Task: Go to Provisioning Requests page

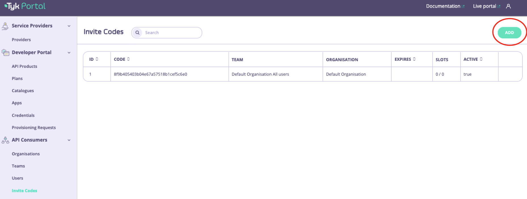Action: (x=34, y=127)
